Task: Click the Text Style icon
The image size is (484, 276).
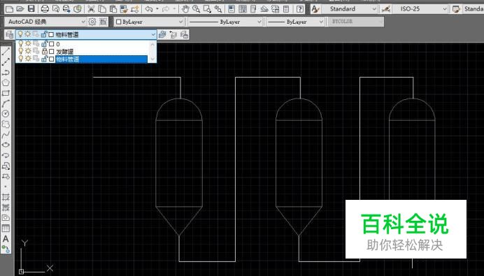Action: click(x=315, y=9)
